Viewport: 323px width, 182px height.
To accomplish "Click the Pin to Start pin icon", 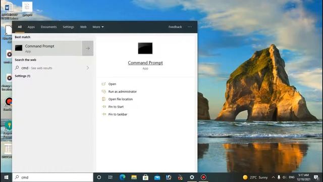I will 103,107.
